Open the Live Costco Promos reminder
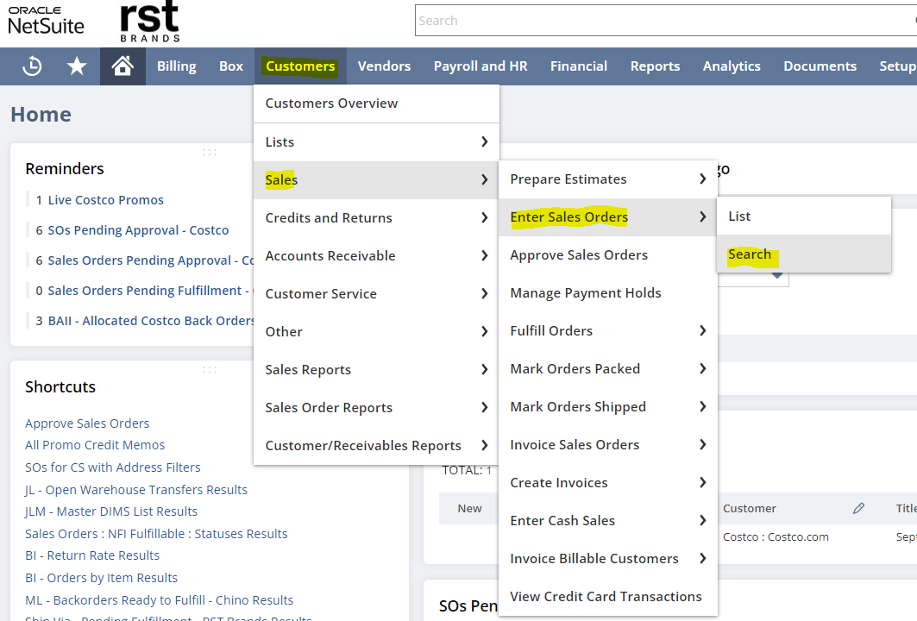917x621 pixels. 106,200
